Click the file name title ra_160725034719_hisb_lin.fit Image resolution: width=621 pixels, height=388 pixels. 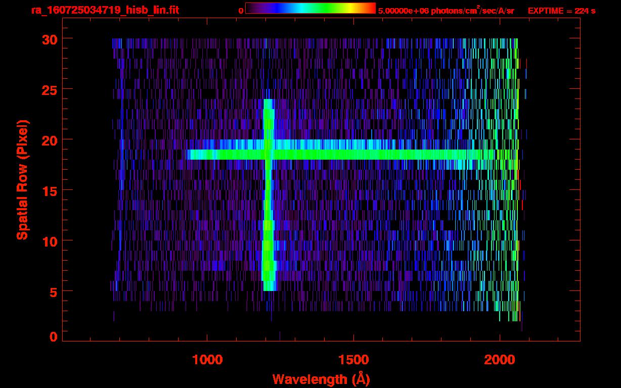105,10
